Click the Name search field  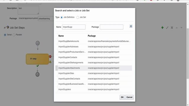tap(74, 27)
